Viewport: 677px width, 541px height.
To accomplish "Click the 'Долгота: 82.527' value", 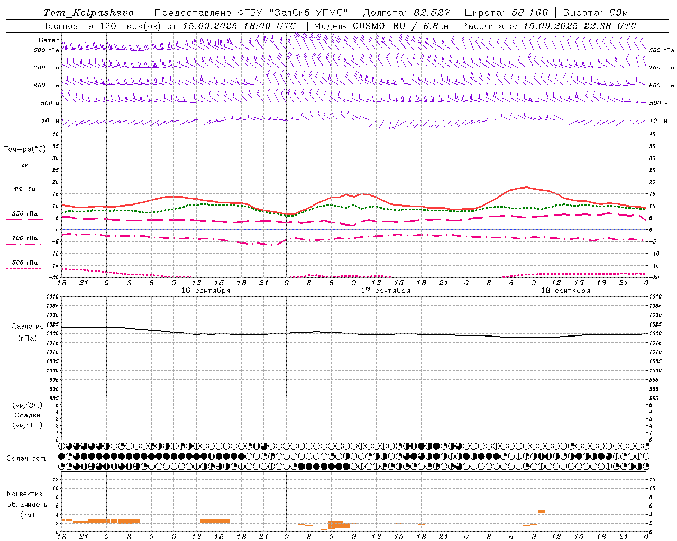I will 407,13.
